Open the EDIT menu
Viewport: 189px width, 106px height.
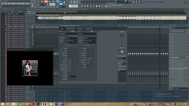[x=6, y=4]
